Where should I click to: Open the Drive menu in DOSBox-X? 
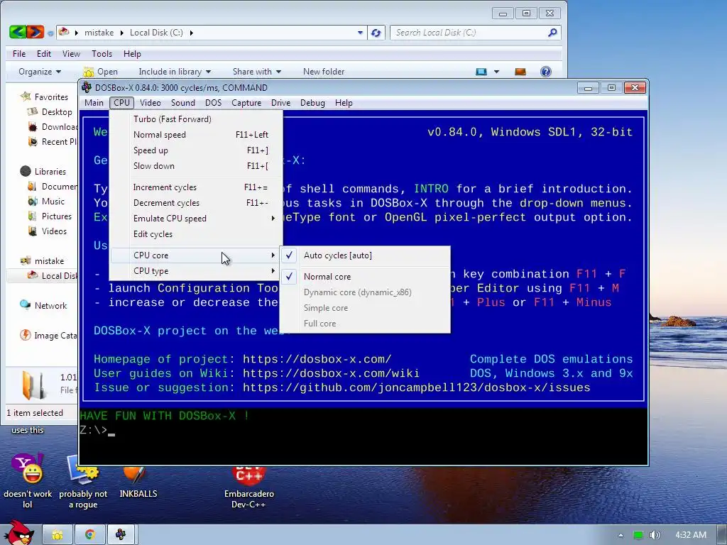pos(280,103)
